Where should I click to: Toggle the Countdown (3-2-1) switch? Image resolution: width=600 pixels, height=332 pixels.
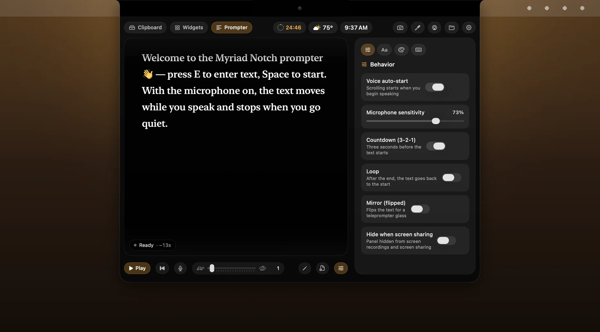point(436,146)
